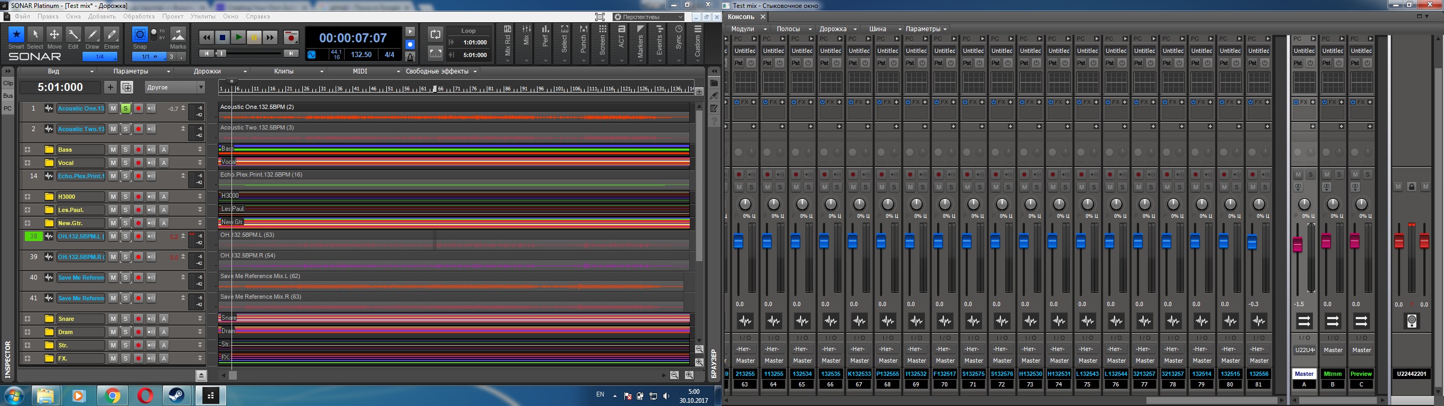Arm record on the Acoustic Two track

tap(138, 129)
